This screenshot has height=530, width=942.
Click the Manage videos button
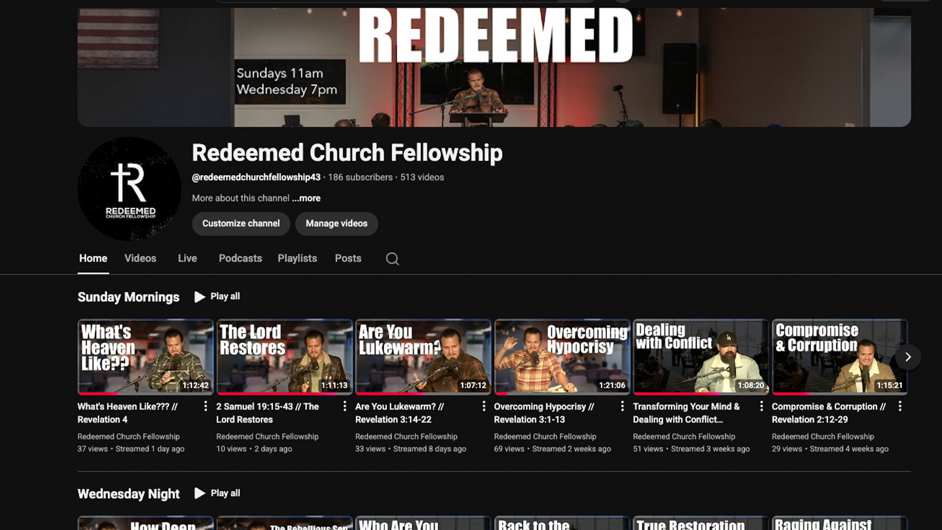point(337,224)
